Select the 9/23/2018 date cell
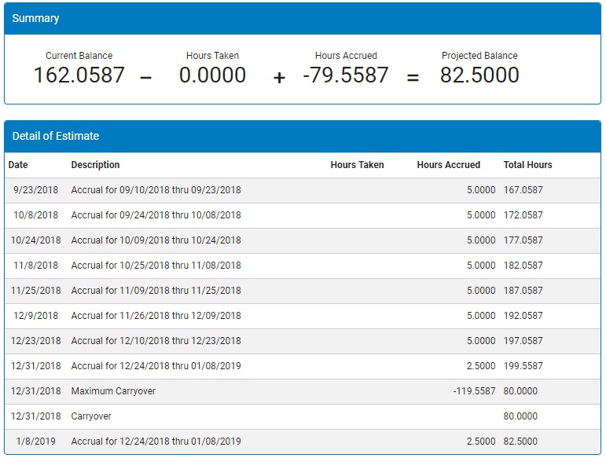Viewport: 606px width, 458px height. click(35, 190)
